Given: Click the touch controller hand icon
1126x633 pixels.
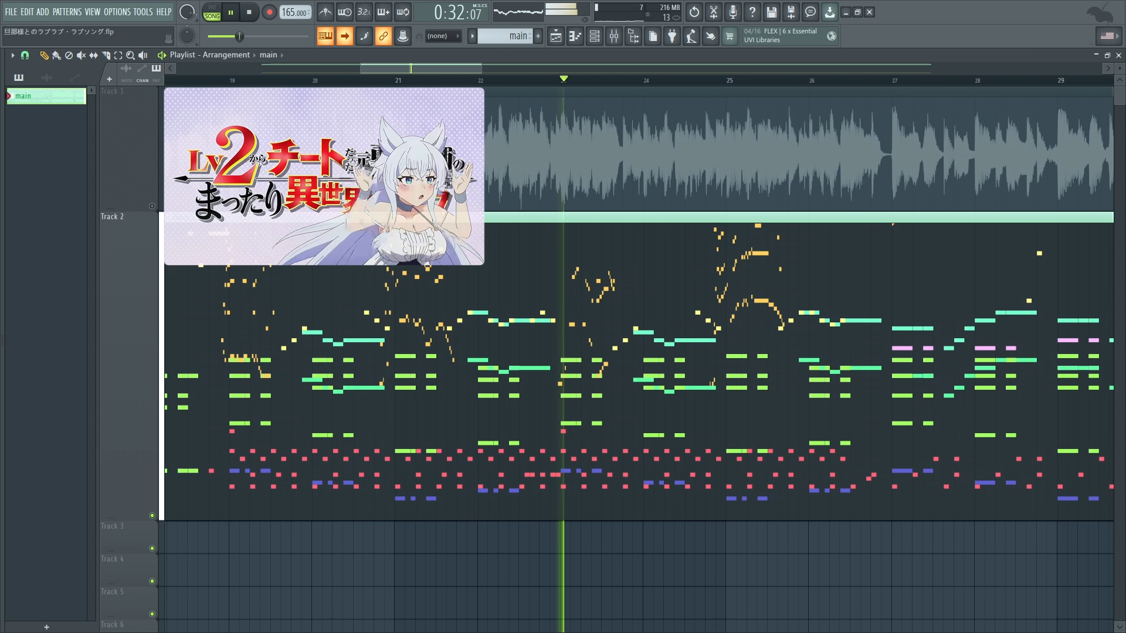Looking at the screenshot, I should coord(710,36).
